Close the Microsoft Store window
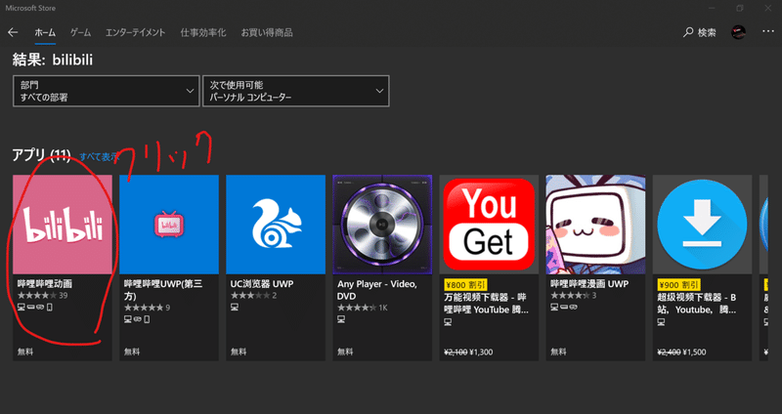This screenshot has width=782, height=414. tap(768, 8)
